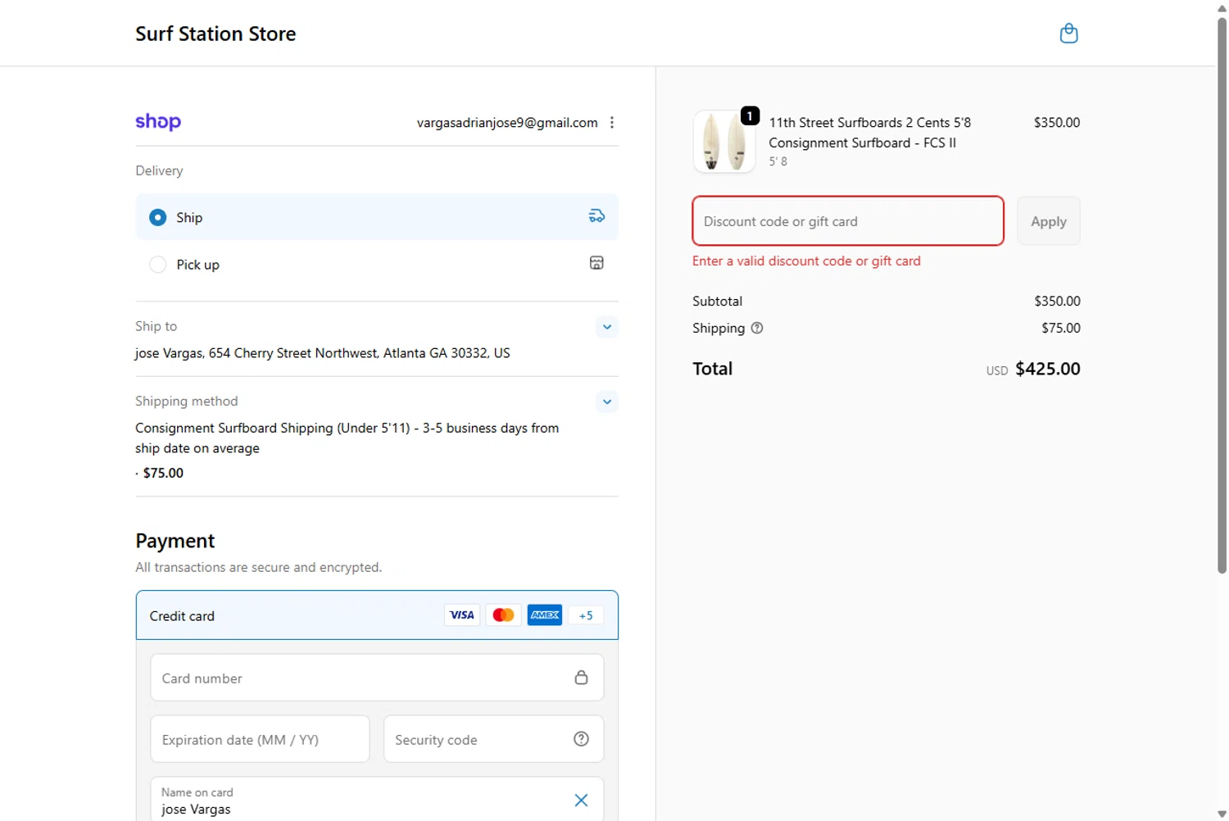Focus the Discount code or gift card field

click(847, 221)
